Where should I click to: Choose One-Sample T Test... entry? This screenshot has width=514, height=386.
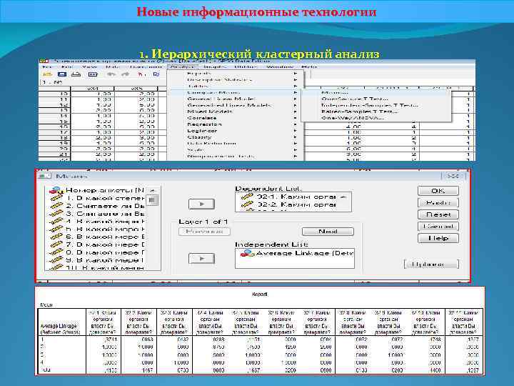[x=376, y=99]
